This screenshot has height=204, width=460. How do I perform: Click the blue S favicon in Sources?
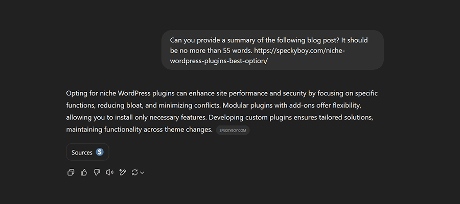click(100, 152)
